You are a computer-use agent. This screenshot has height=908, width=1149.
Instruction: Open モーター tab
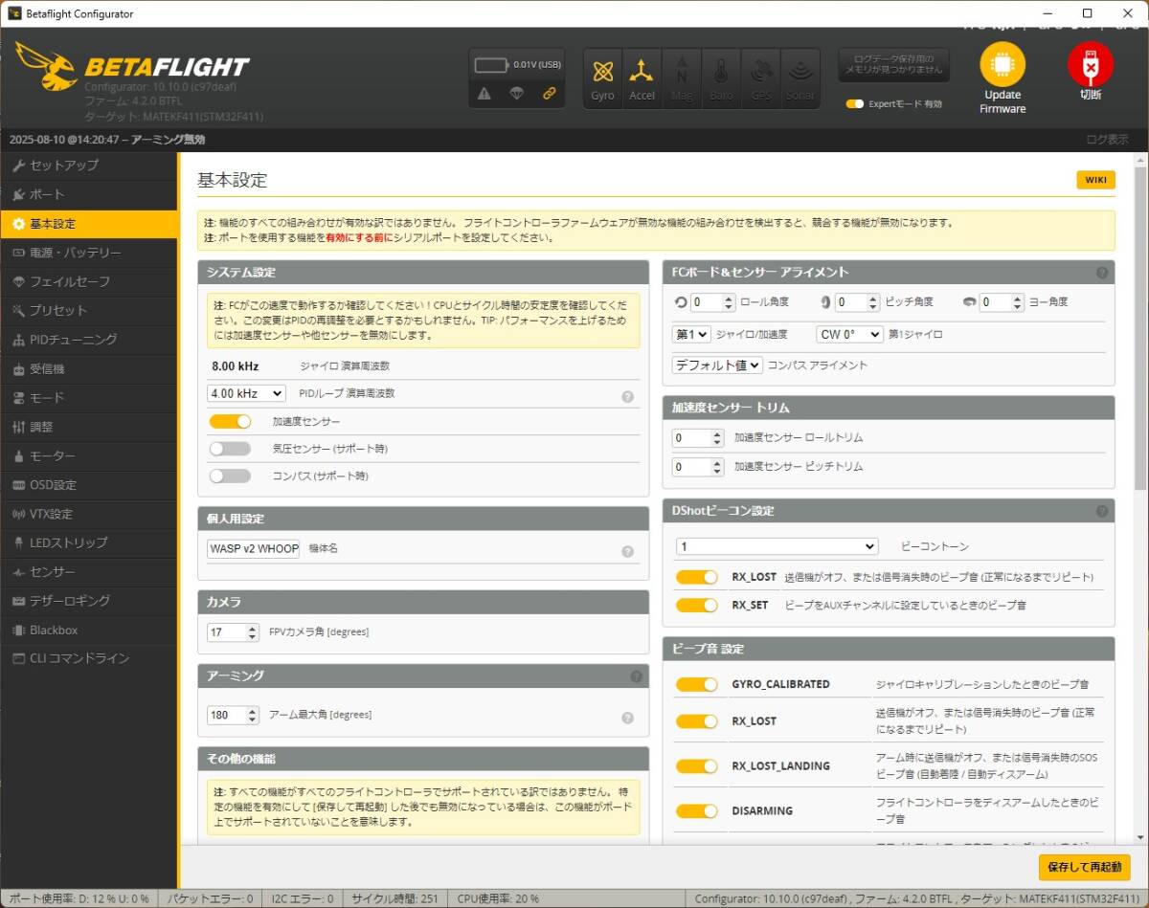[89, 455]
